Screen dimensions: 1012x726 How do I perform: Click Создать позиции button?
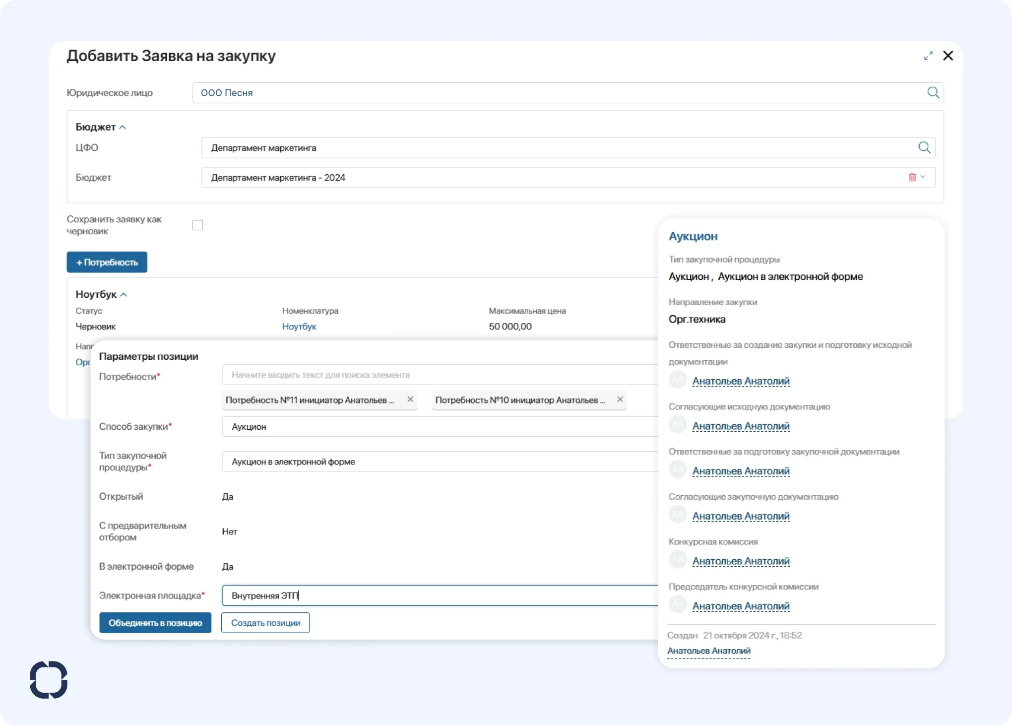click(265, 623)
